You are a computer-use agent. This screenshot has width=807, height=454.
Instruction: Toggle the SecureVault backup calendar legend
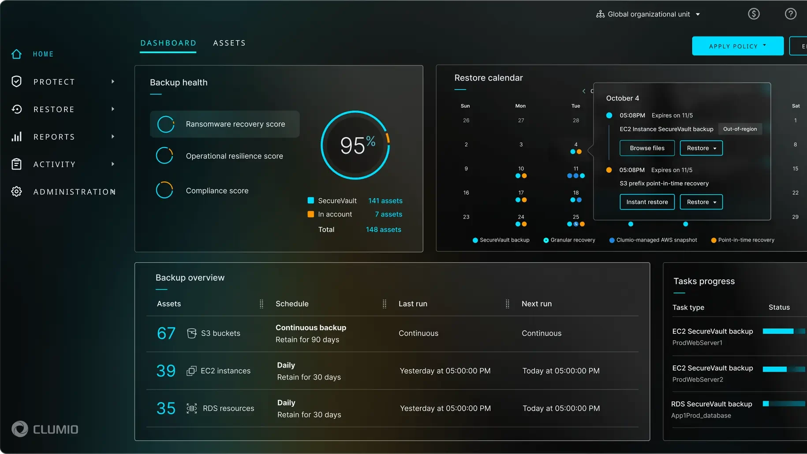tap(501, 240)
